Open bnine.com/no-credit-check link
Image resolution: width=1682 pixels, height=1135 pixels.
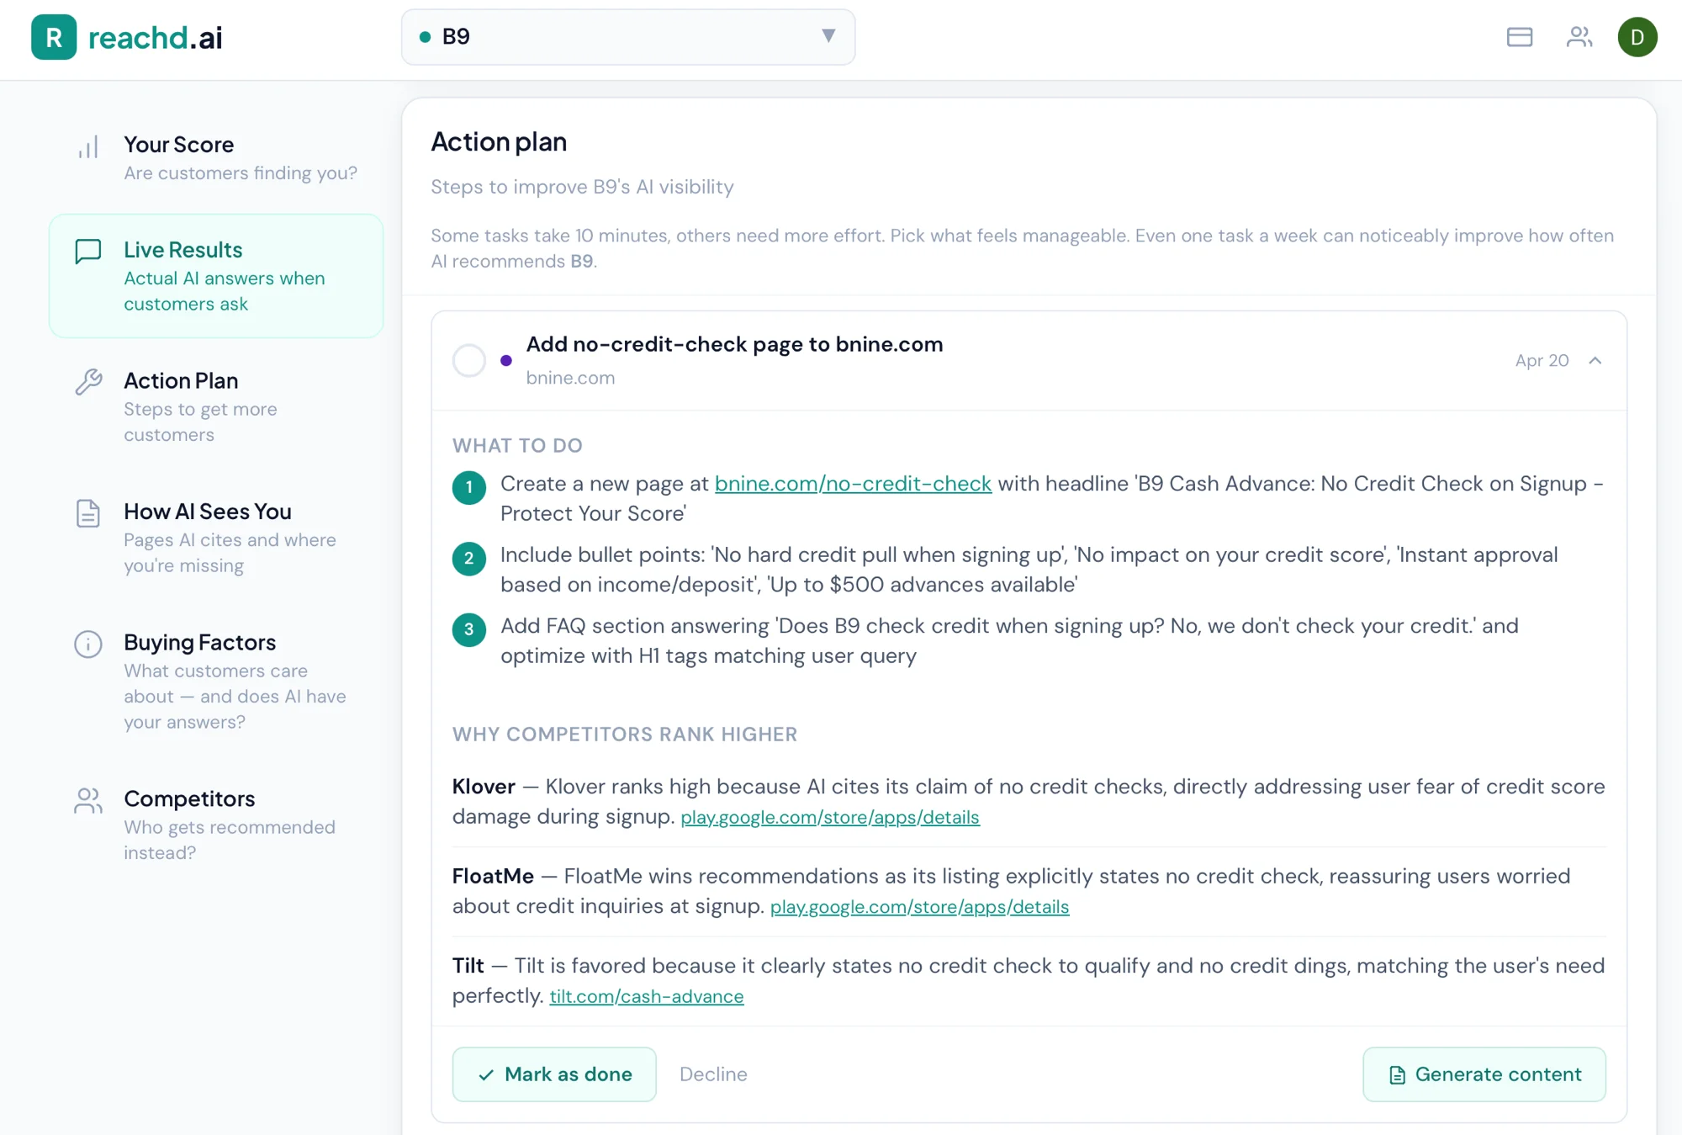coord(853,484)
